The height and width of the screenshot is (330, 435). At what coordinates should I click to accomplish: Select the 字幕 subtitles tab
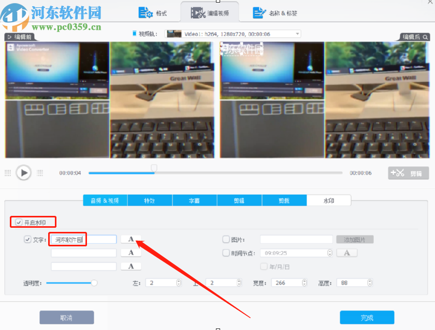195,200
